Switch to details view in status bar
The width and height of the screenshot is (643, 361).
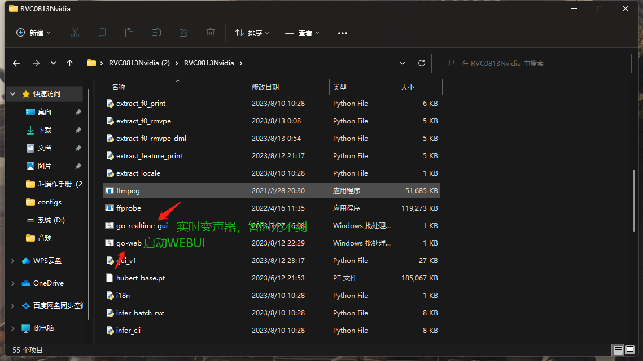618,350
